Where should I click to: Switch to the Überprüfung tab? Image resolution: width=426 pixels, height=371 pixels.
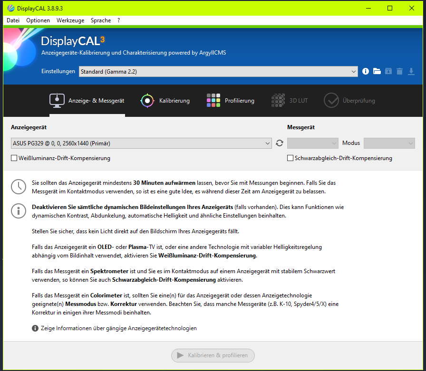click(x=349, y=101)
